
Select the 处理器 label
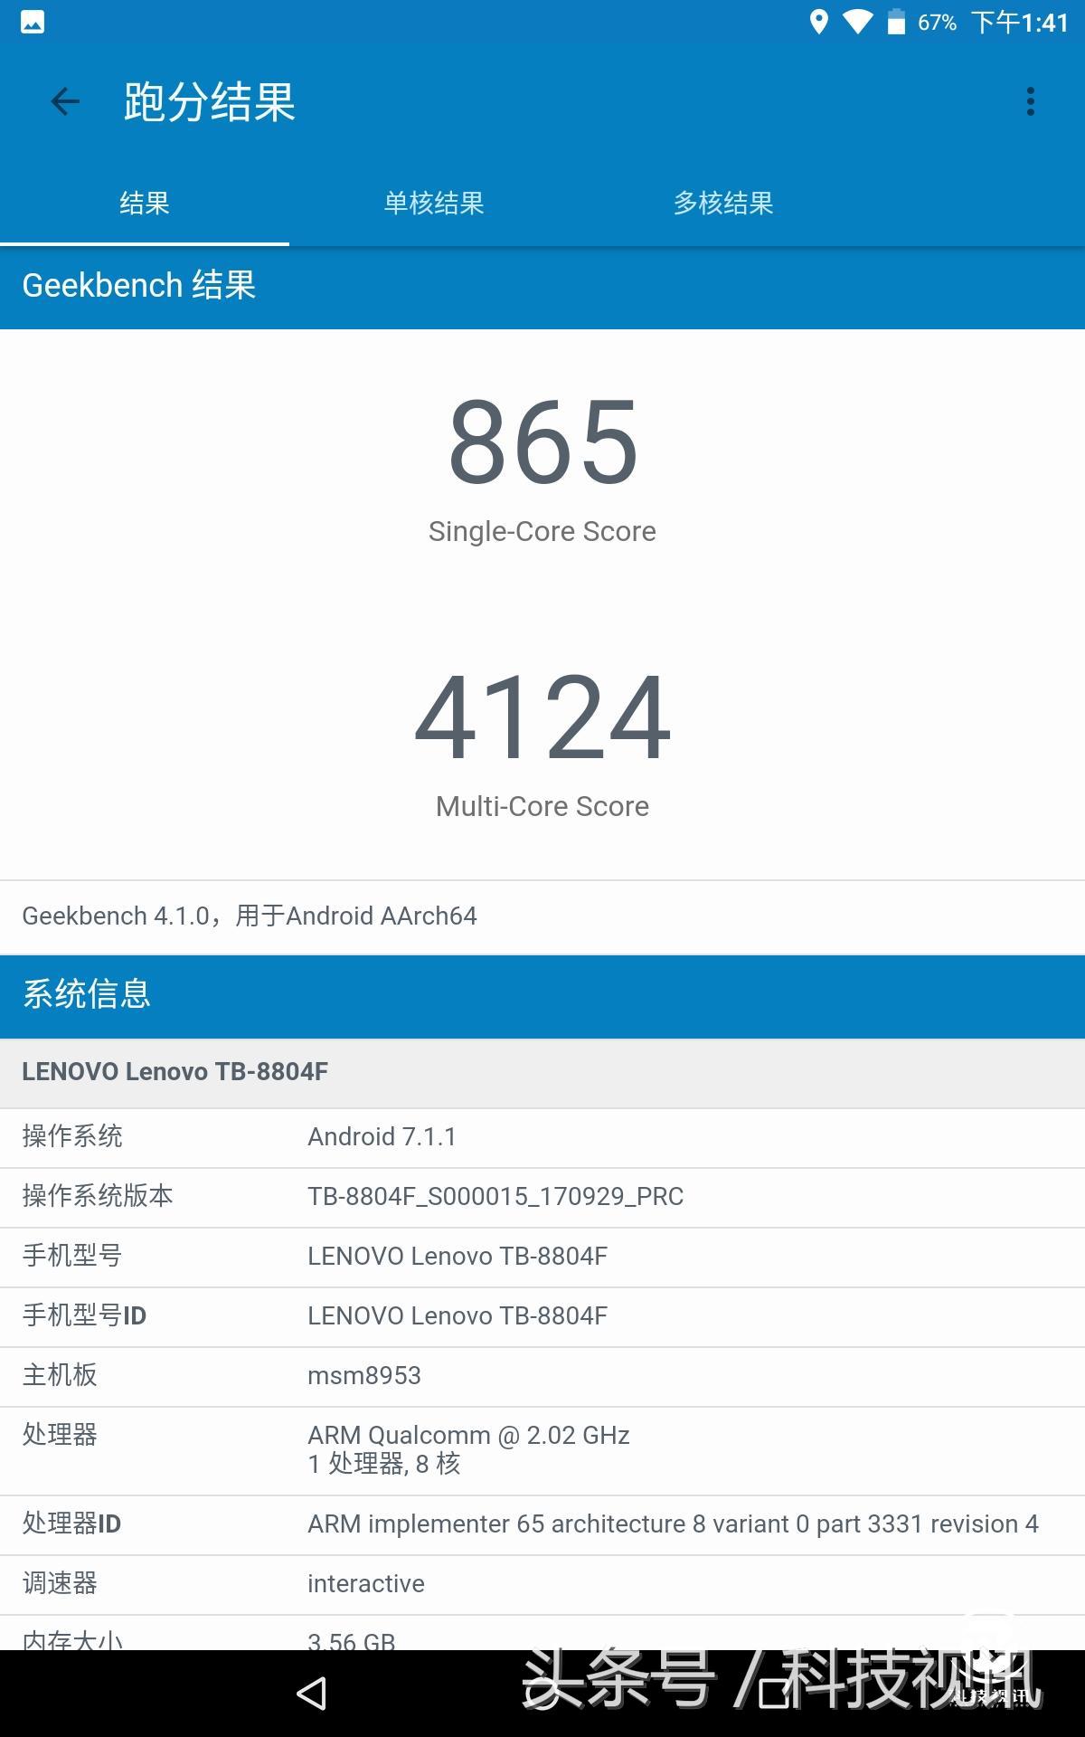(x=60, y=1435)
